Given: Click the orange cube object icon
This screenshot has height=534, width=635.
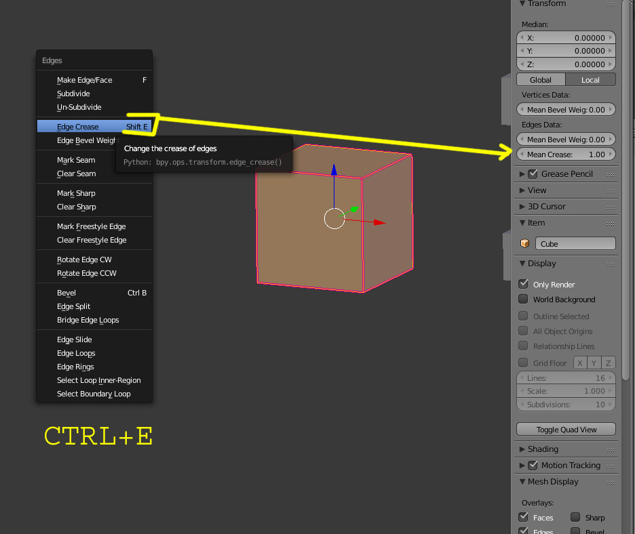Looking at the screenshot, I should [524, 243].
